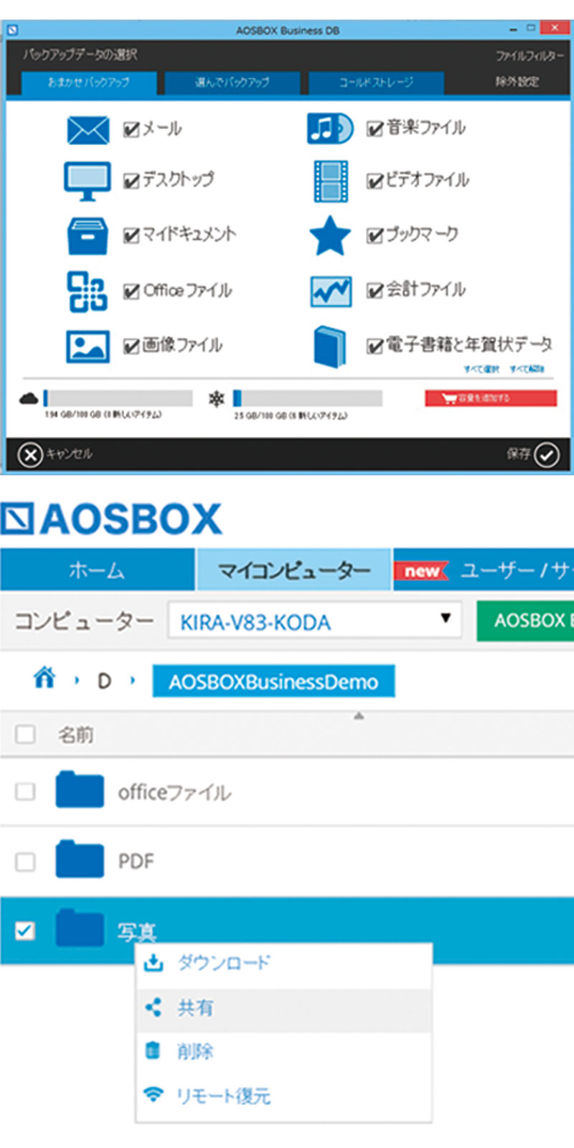This screenshot has width=574, height=1148.
Task: Choose リモート復元 from context menu
Action: point(283,1096)
